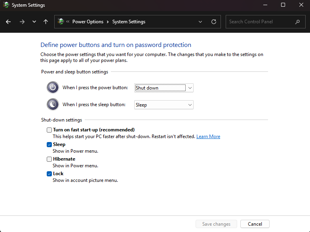Click System Settings title bar icon
310x232 pixels.
coord(6,5)
